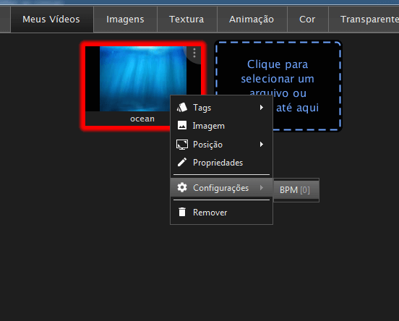Switch to the Imagens tab
This screenshot has height=321, width=399.
tap(125, 20)
